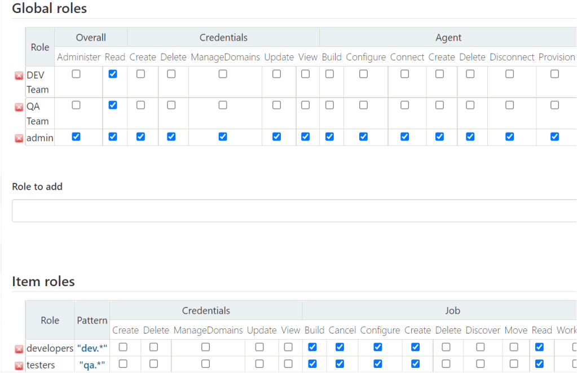Check Agent Disconnect for QA Team
Screen dimensions: 577x373
(509, 105)
